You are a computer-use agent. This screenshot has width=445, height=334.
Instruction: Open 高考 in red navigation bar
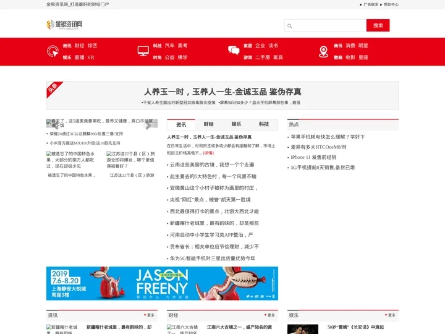(182, 46)
